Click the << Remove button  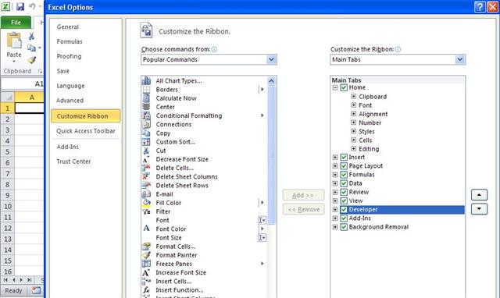coord(303,210)
